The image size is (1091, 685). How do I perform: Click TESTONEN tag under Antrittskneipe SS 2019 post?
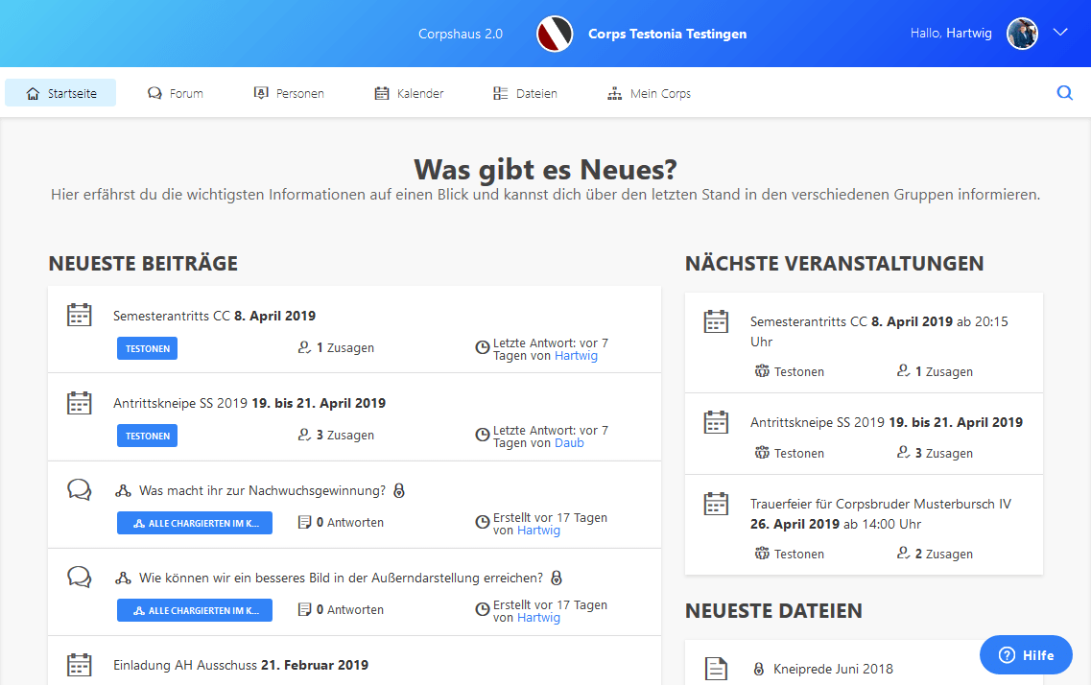pos(147,436)
